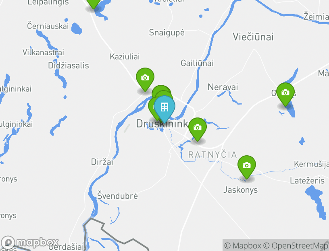Click the Snaigupė village label
This screenshot has width=329, height=251.
(x=167, y=33)
